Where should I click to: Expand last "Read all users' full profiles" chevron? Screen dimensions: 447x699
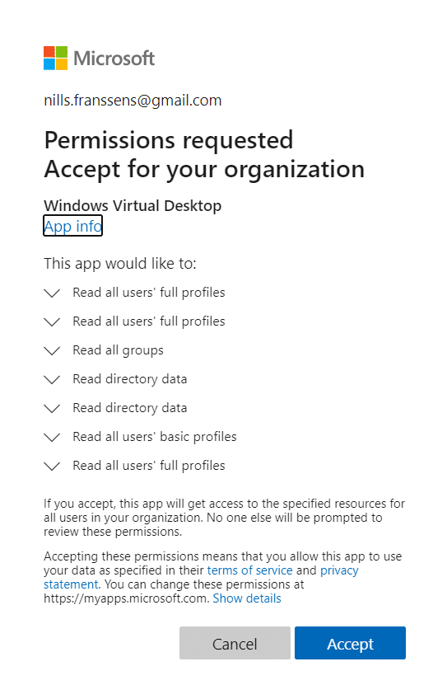52,467
